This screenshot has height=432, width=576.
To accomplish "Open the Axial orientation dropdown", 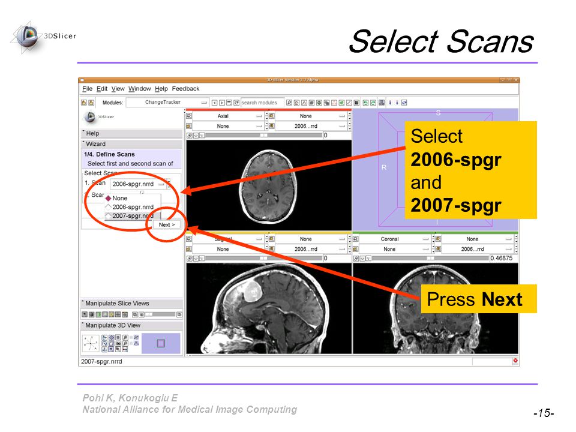I will coord(228,116).
